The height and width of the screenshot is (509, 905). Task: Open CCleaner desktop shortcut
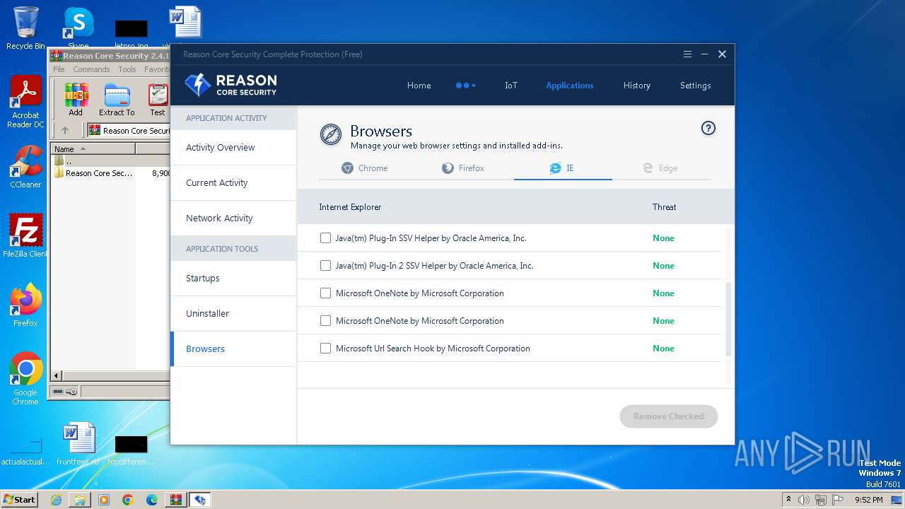coord(25,167)
